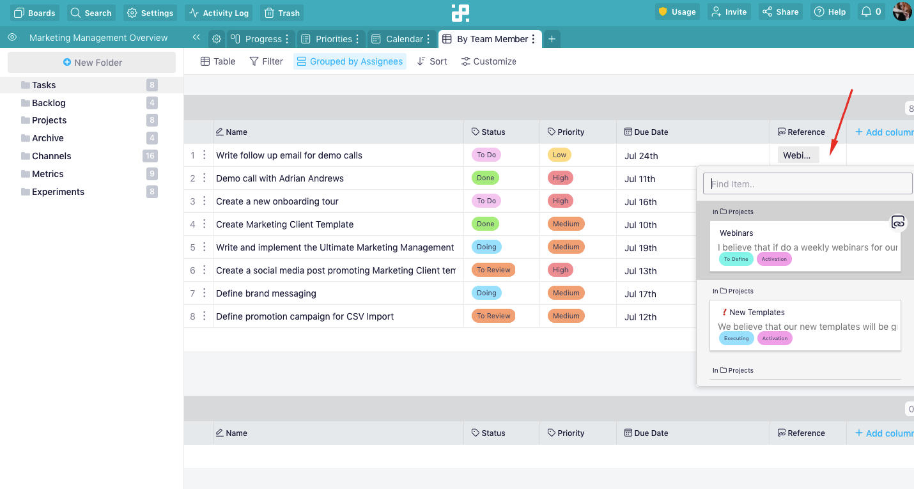Switch to the Priorities tab
914x489 pixels.
pos(327,39)
